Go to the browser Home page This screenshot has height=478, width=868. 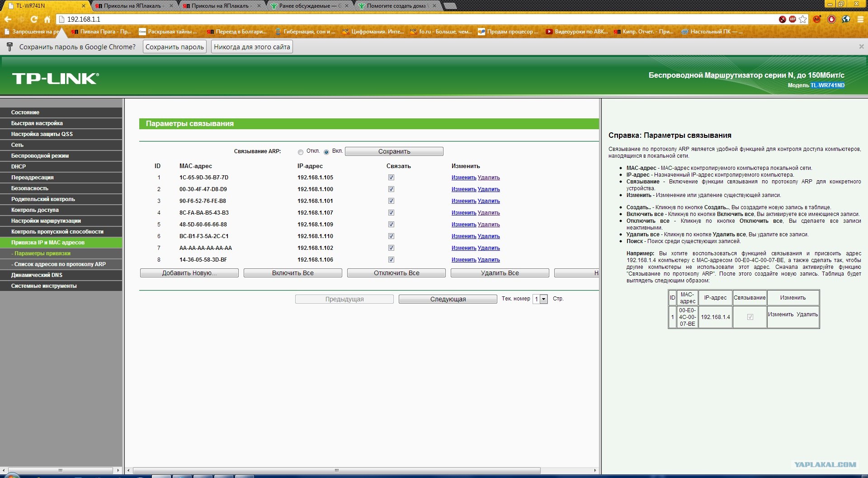point(47,19)
